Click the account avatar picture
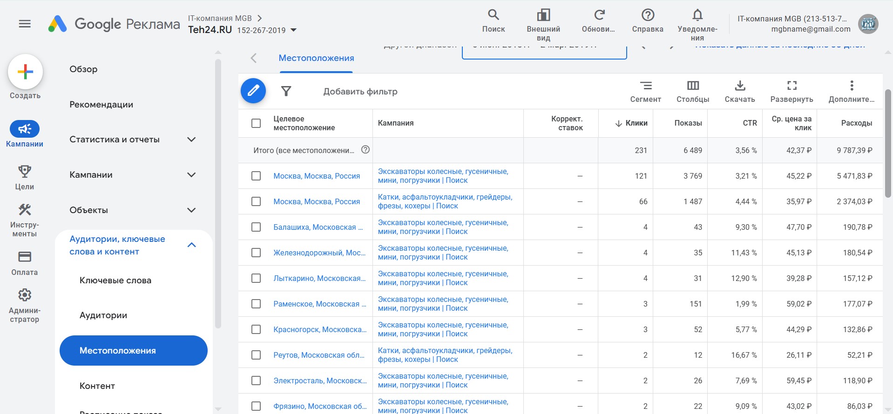Screen dimensions: 893x414 [x=868, y=24]
